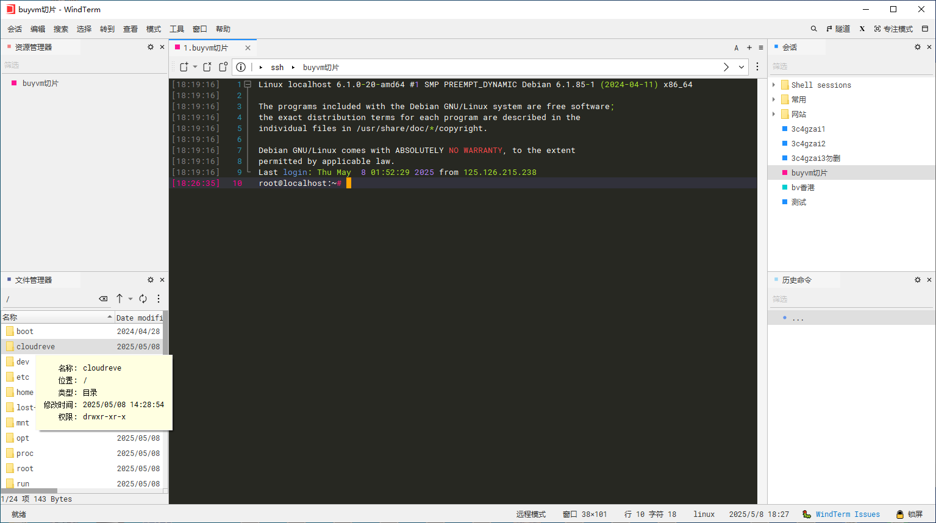Close the 历史命令 panel

929,280
